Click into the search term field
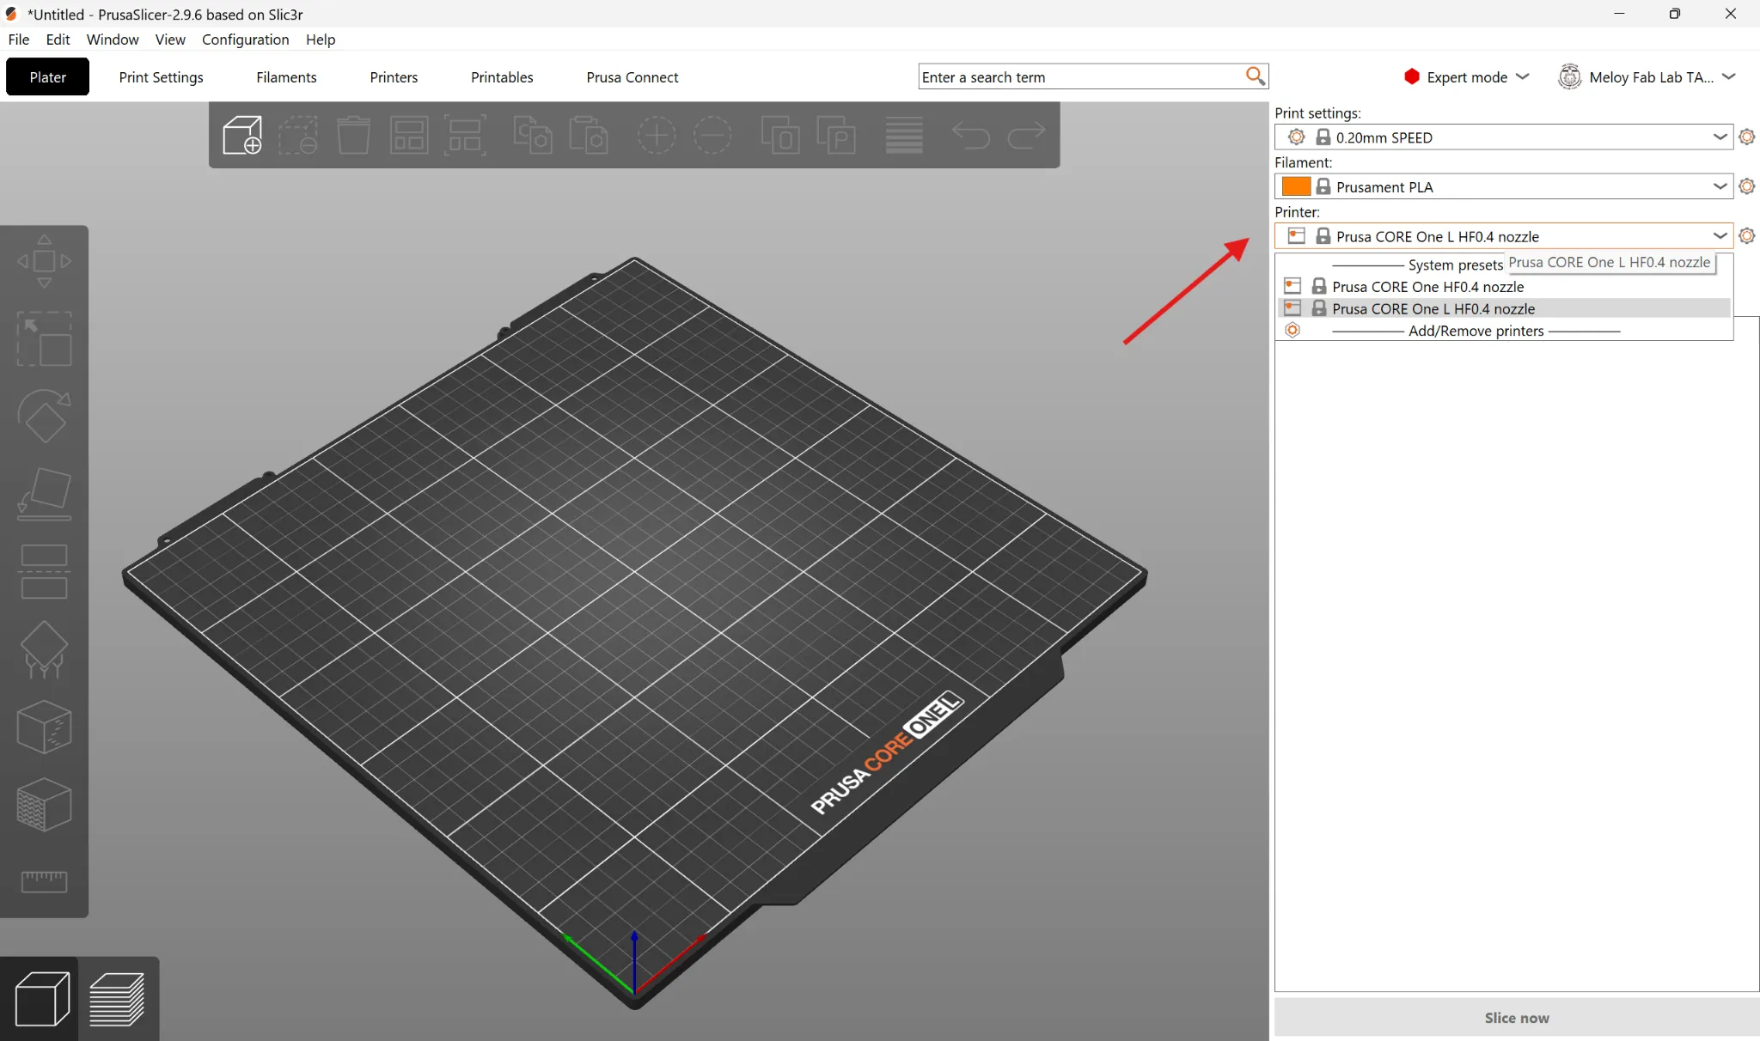1760x1041 pixels. tap(1080, 77)
